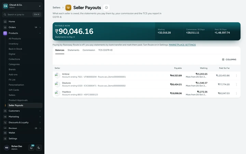Click the Seller Payouts page badge icon

coord(68,8)
